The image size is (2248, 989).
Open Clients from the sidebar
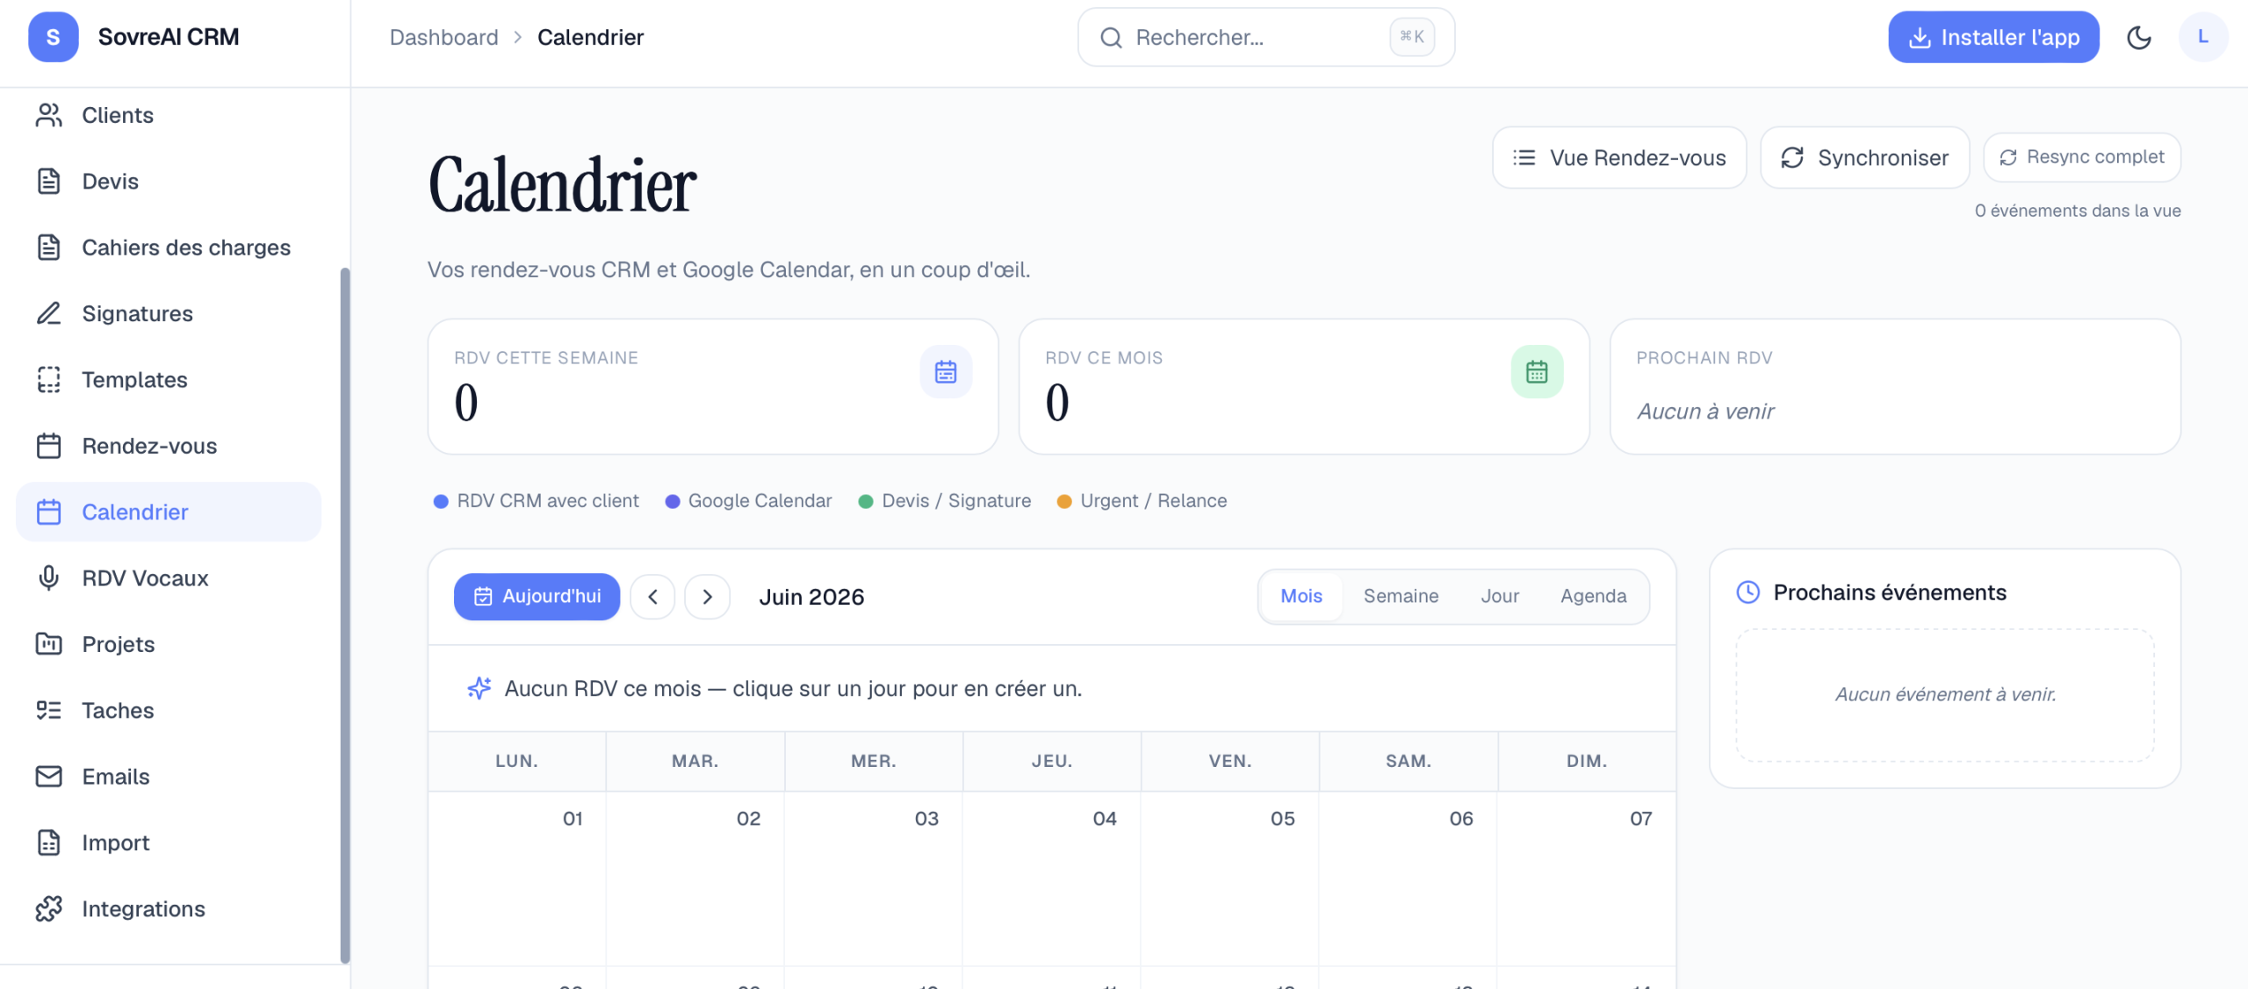click(x=169, y=115)
